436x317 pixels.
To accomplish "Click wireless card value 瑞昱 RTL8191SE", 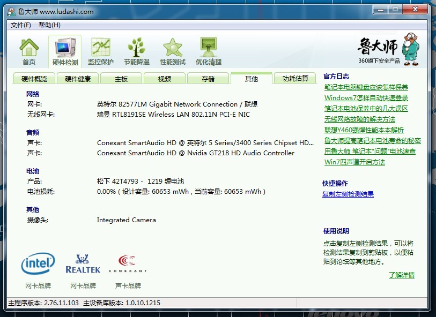I will point(173,115).
